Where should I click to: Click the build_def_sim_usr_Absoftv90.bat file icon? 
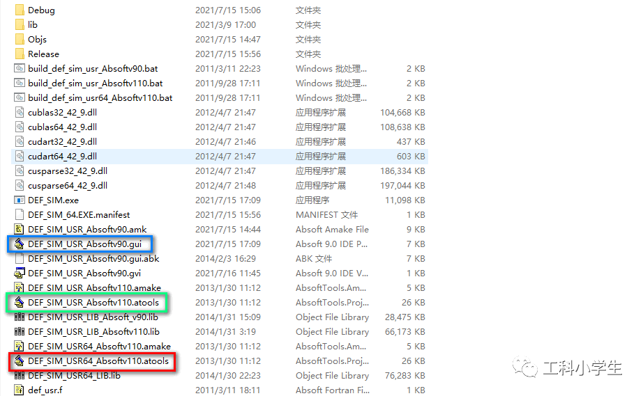pyautogui.click(x=20, y=69)
